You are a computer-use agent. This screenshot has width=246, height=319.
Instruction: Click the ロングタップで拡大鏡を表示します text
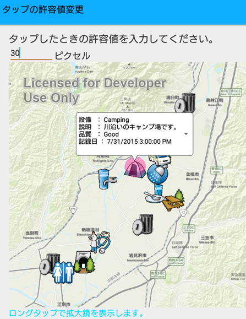[x=76, y=313]
